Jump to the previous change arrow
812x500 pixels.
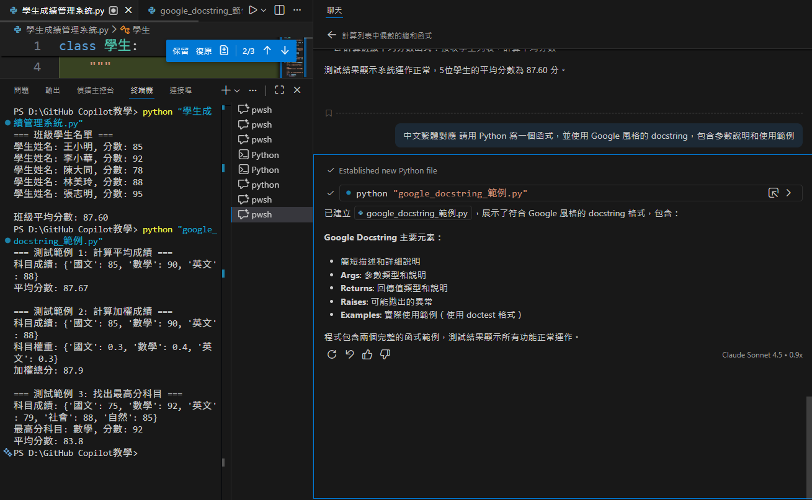pyautogui.click(x=267, y=51)
